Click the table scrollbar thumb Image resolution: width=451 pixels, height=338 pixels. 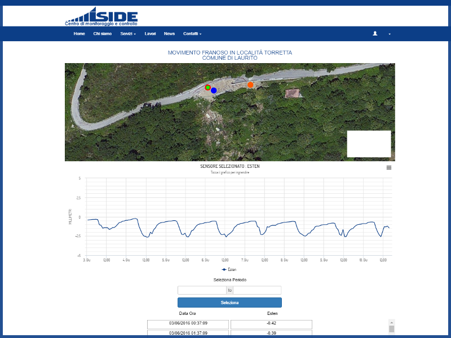[x=391, y=330]
